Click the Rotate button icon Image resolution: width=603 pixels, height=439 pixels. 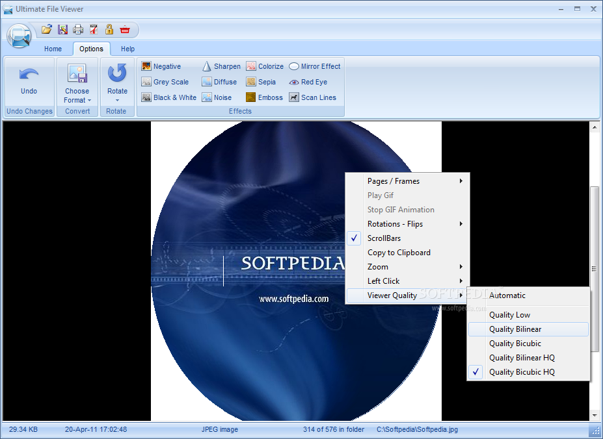tap(117, 73)
